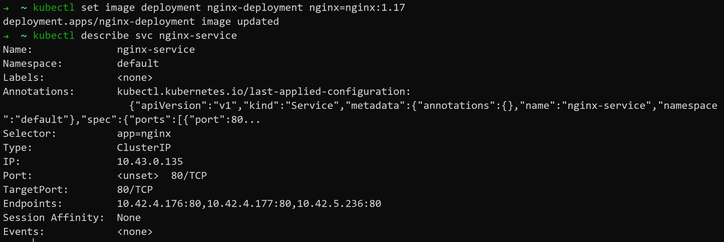Click the Port <unset> value
724x242 pixels.
138,176
